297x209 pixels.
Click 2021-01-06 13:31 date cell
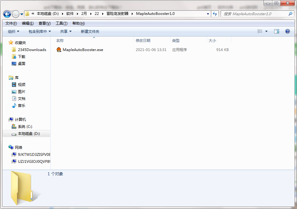(151, 50)
